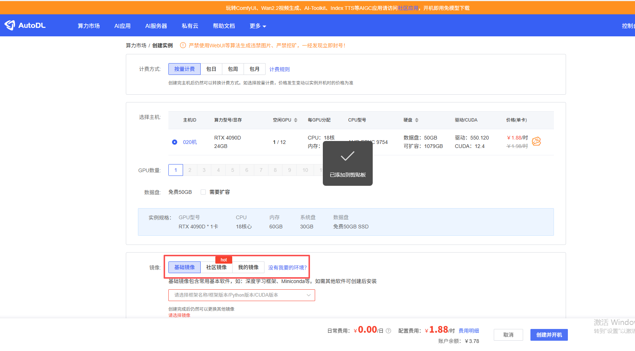
Task: Click the 创建并开机 button
Action: 549,335
